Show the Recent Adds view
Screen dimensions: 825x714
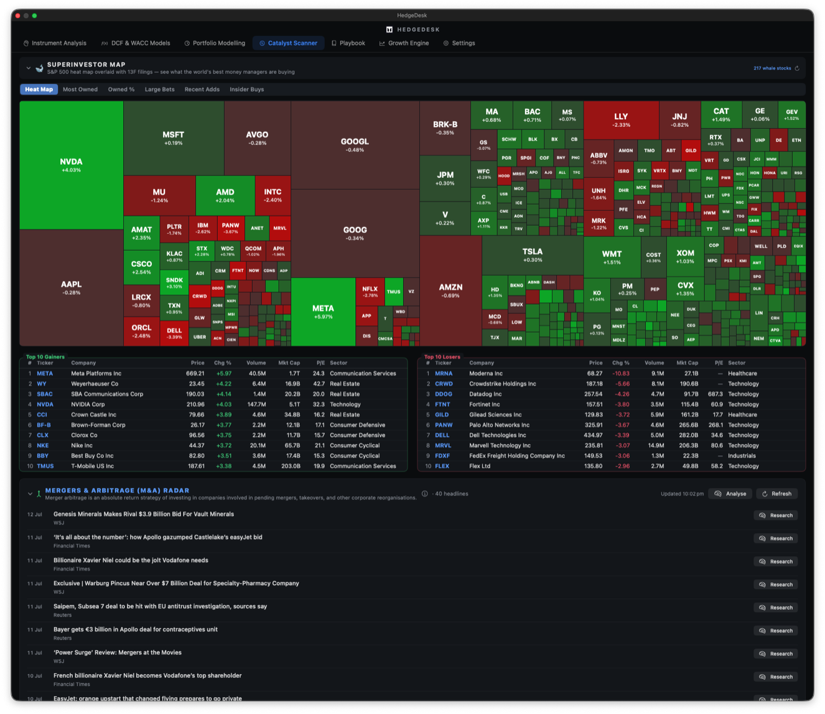point(202,90)
